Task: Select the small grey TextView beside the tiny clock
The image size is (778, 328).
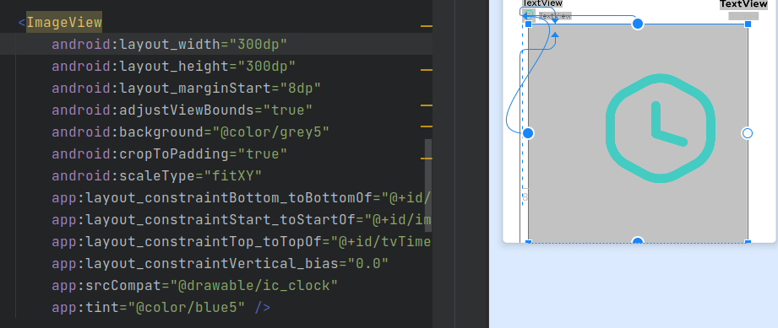Action: (555, 16)
